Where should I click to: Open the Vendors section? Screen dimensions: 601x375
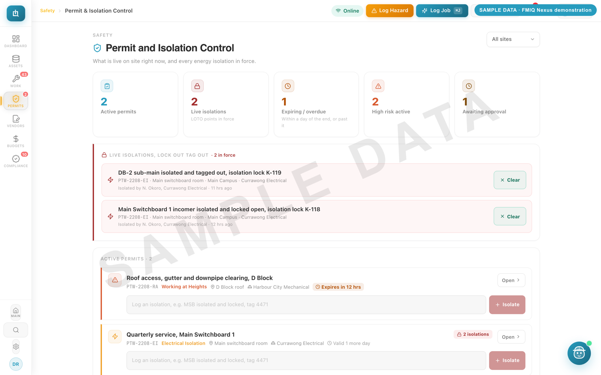pos(16,121)
